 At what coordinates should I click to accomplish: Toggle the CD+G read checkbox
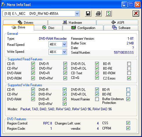(97, 78)
